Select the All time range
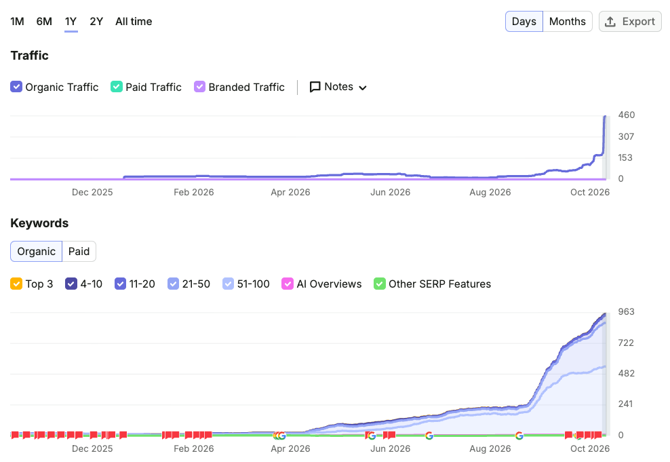670x462 pixels. point(134,21)
